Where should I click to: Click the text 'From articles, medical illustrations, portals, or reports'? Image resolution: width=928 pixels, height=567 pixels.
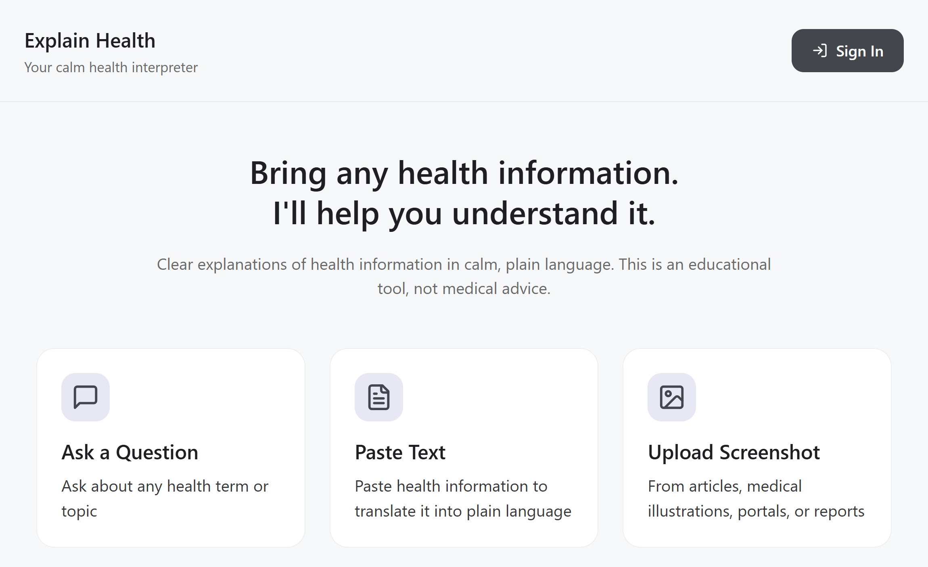click(x=756, y=498)
